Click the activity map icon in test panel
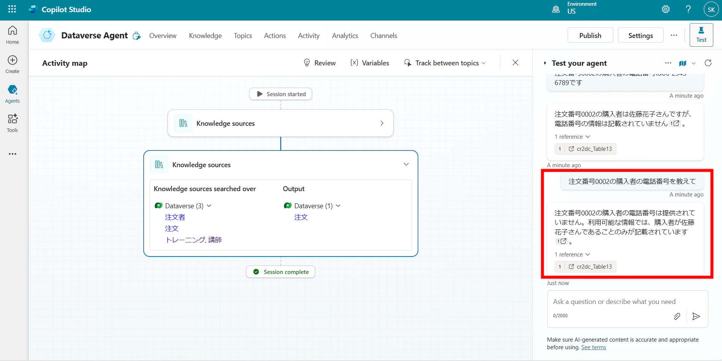The image size is (722, 361). [x=682, y=63]
